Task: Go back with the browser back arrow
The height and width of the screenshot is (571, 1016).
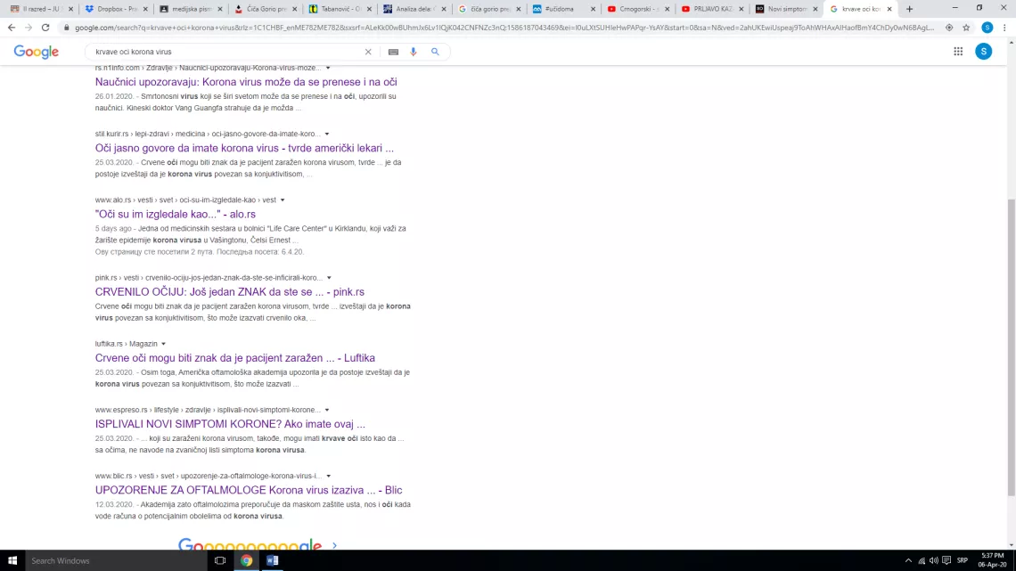Action: pos(11,28)
